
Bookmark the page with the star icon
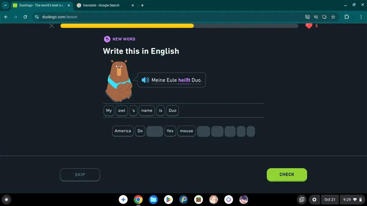pyautogui.click(x=333, y=17)
